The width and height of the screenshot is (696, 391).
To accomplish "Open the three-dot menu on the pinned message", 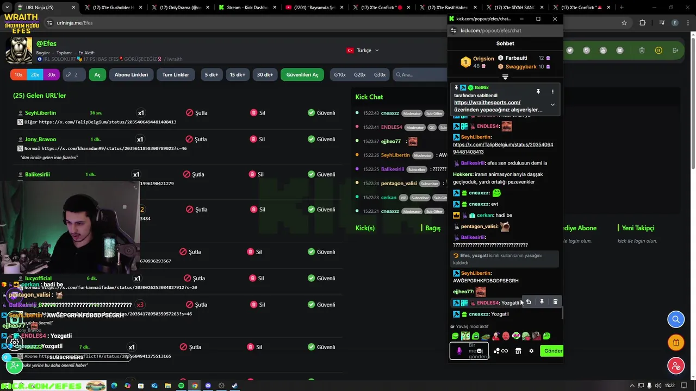I will click(x=552, y=92).
